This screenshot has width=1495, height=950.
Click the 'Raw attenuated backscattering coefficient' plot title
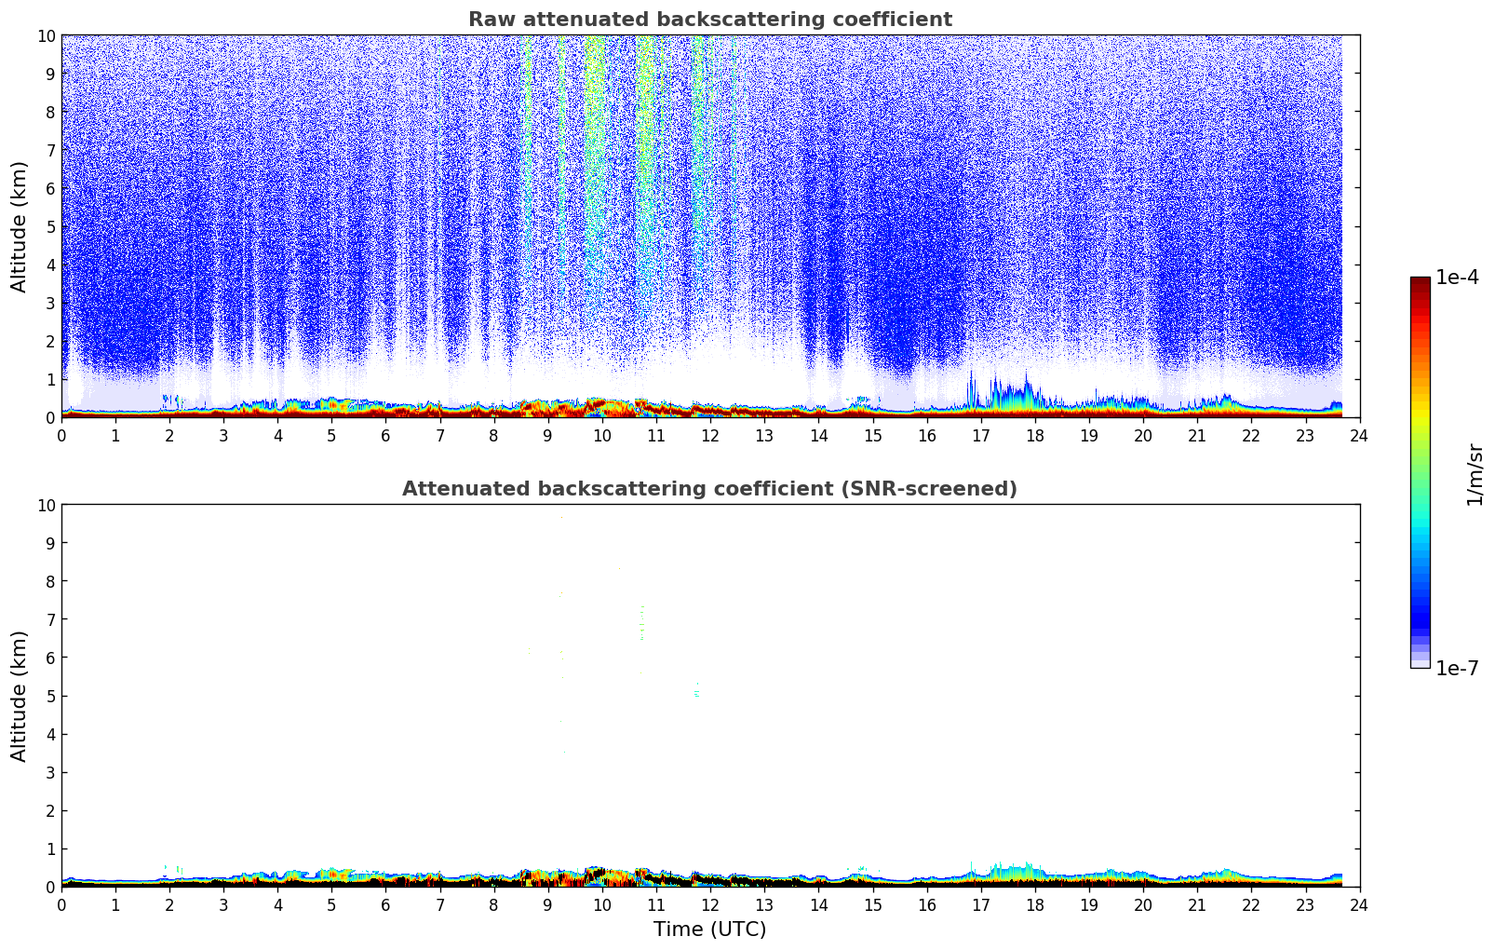tap(709, 20)
